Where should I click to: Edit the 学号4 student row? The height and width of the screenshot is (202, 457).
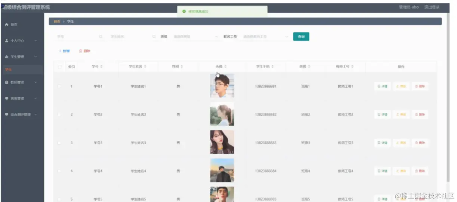tap(401, 171)
